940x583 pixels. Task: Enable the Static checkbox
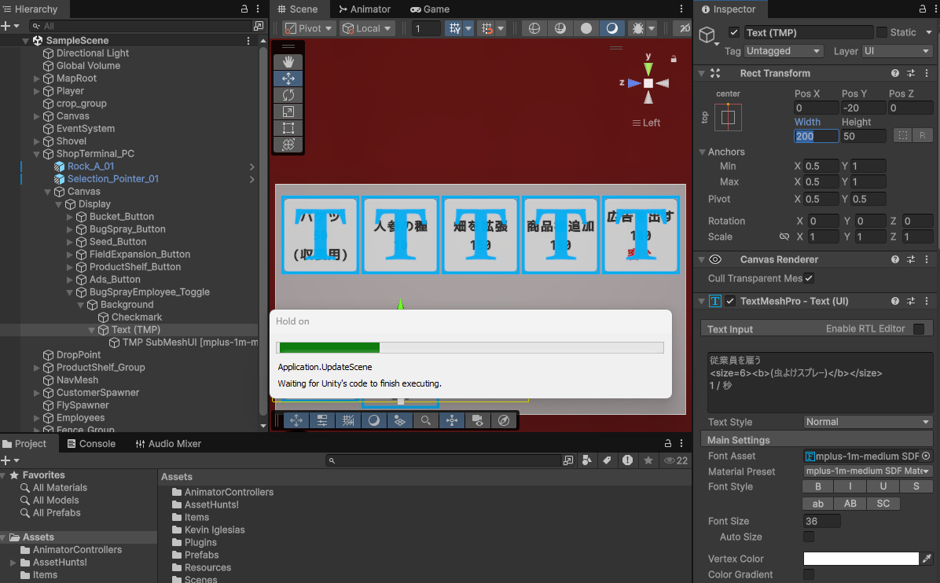882,32
